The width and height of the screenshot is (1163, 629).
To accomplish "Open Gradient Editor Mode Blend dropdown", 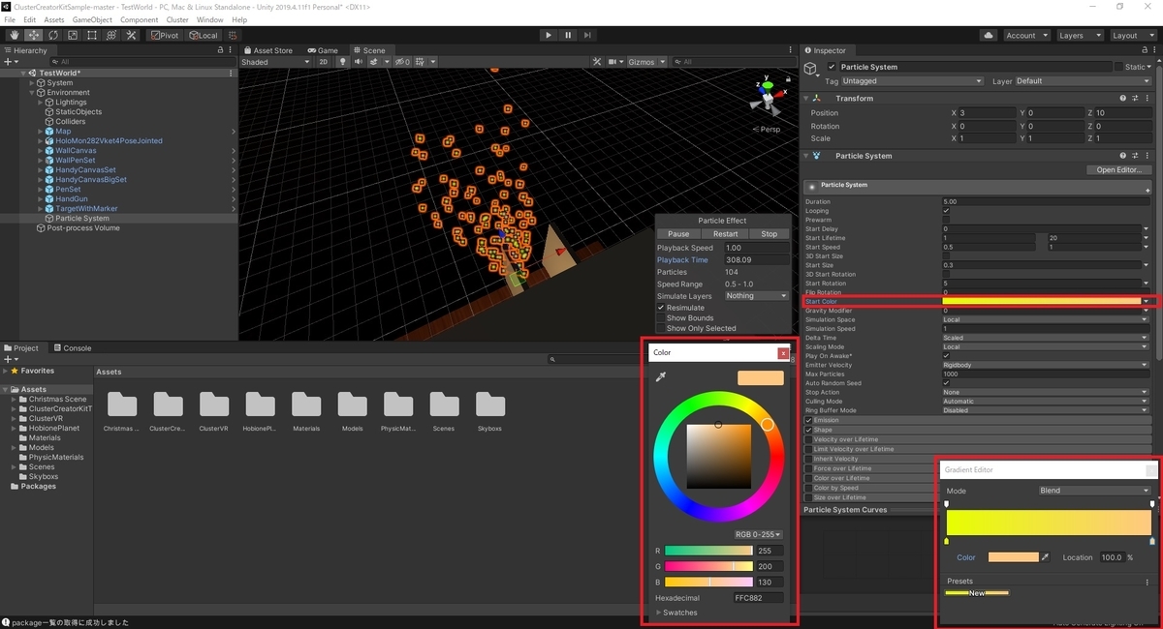I will pos(1094,491).
